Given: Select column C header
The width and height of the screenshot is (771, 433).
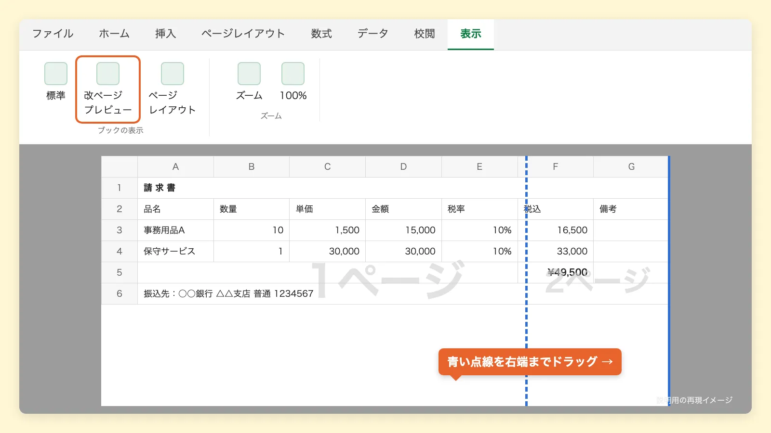Looking at the screenshot, I should (x=327, y=166).
